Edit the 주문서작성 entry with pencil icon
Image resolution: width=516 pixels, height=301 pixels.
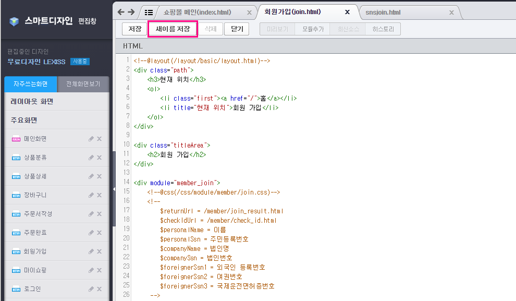(91, 214)
